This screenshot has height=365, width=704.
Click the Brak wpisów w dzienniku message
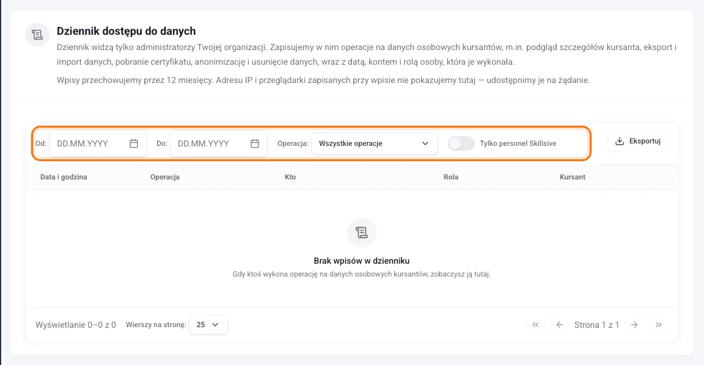tap(361, 261)
